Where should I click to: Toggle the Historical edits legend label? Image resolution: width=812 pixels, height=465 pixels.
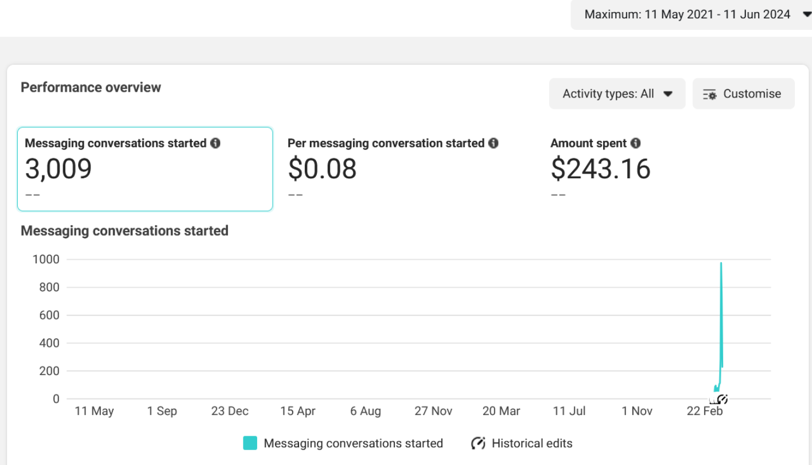[532, 443]
